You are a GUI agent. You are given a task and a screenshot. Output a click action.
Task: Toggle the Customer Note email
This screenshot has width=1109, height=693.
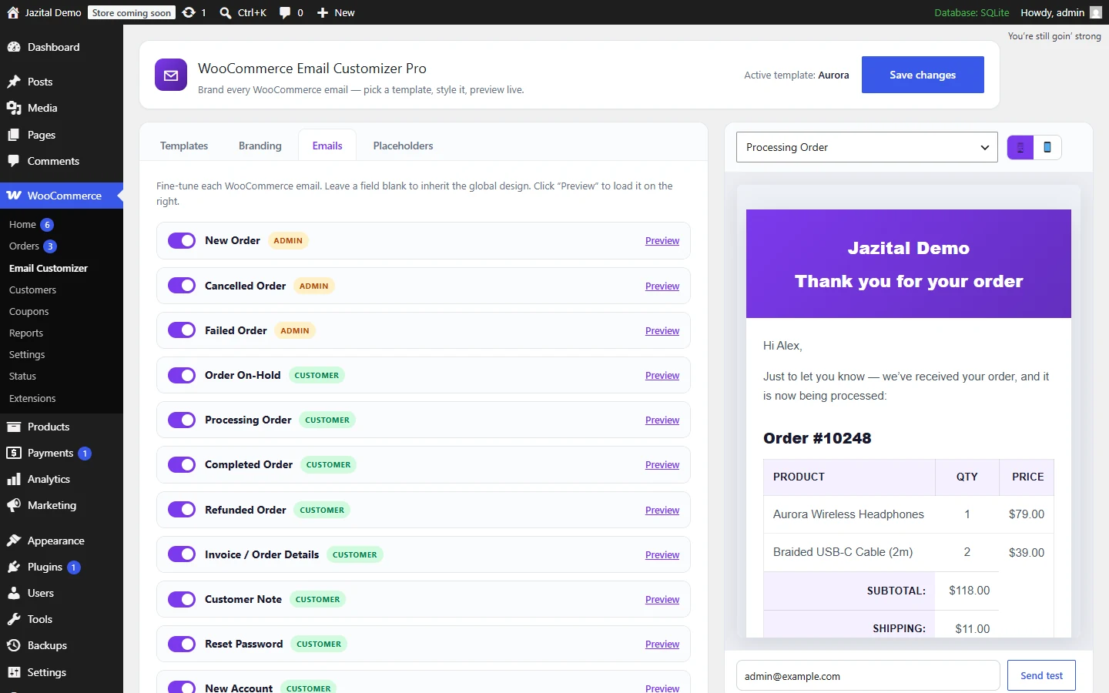[182, 599]
